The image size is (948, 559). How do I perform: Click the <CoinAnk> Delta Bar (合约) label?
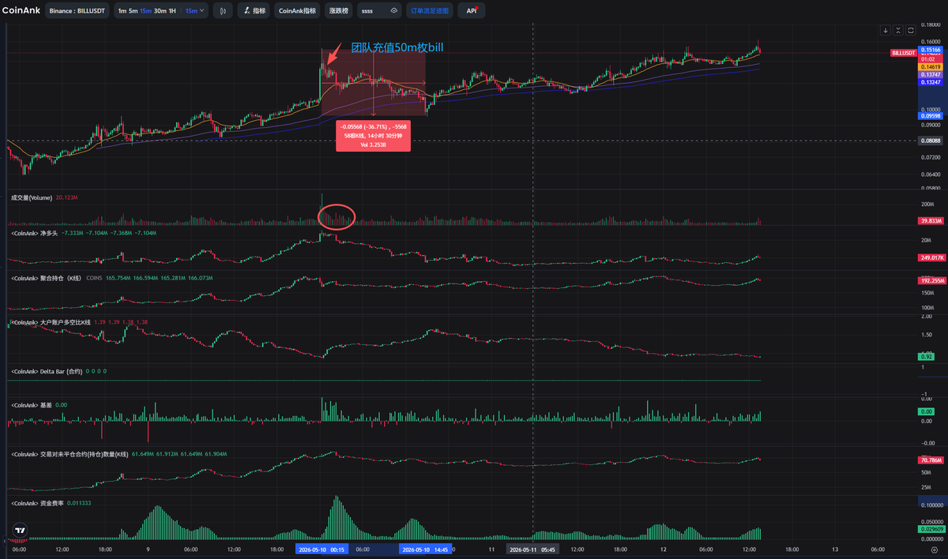click(47, 371)
